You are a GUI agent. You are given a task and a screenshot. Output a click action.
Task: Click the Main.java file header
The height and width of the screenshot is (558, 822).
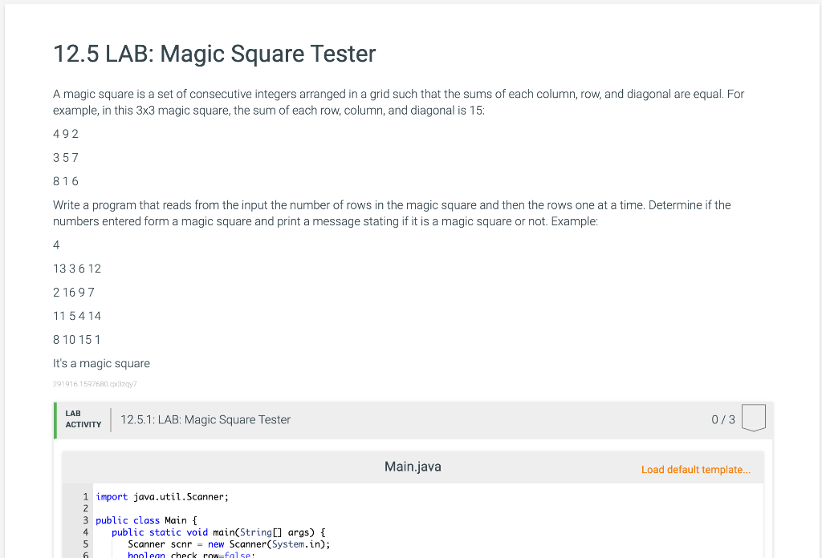click(x=412, y=466)
